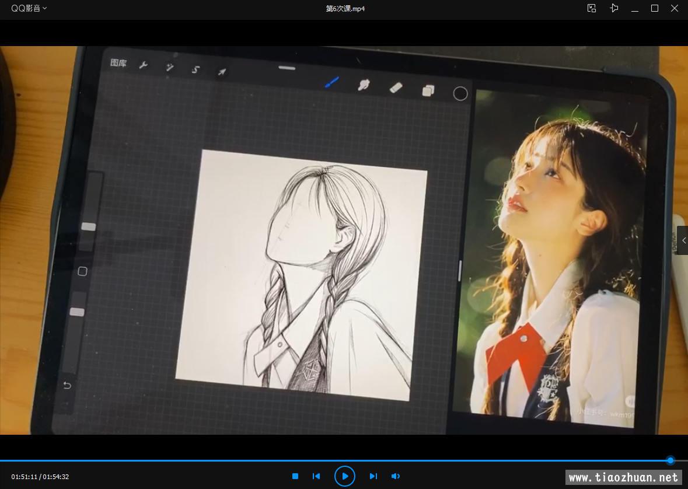
Task: Select the arrow Transform tool
Action: (x=222, y=72)
